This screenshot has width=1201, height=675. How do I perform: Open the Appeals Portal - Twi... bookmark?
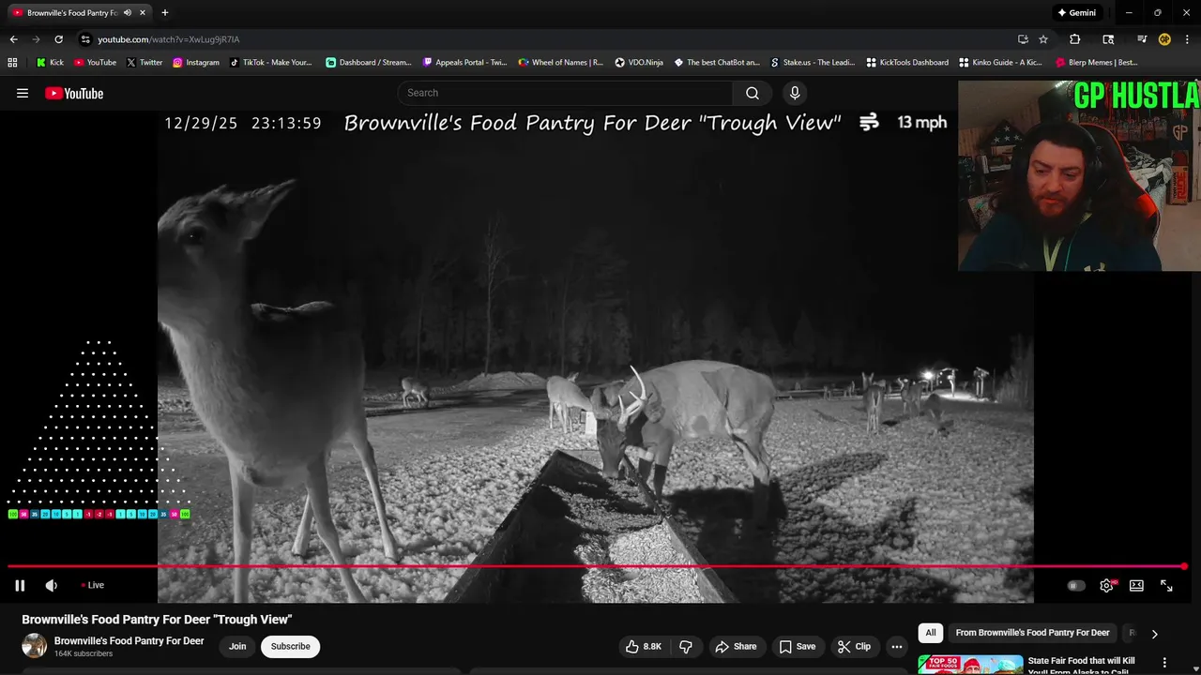pos(464,63)
